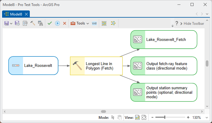Switch to Pan mode hand icon
Screen dimensions: 212x123
coord(119,117)
